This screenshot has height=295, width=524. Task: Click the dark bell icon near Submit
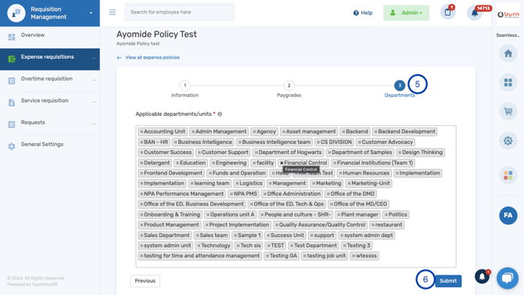(482, 276)
